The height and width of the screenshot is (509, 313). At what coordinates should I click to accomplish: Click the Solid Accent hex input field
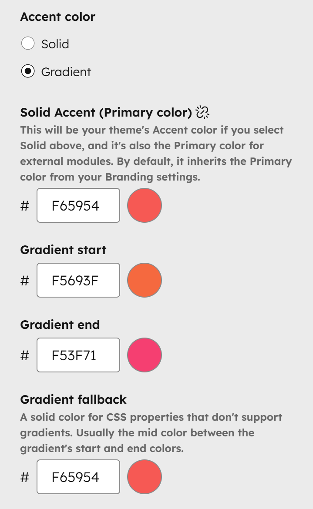coord(78,205)
